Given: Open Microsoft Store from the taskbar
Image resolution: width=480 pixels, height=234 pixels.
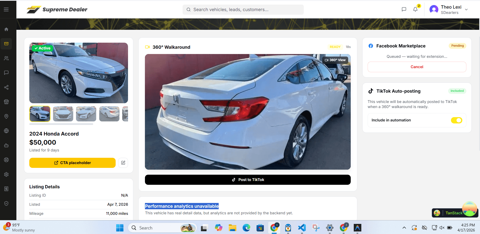Looking at the screenshot, I should point(260,228).
